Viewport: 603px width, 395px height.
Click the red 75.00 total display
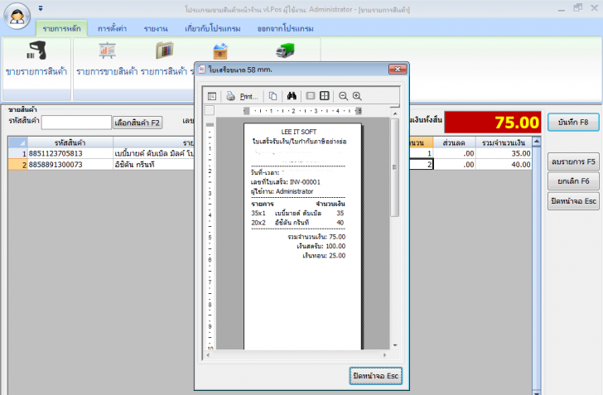493,123
